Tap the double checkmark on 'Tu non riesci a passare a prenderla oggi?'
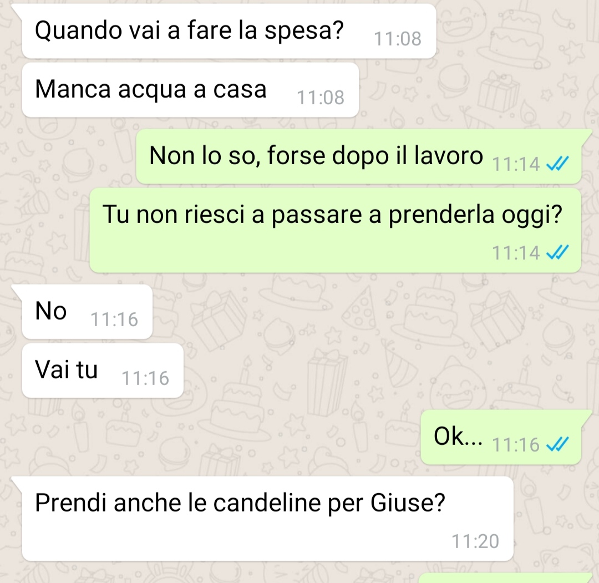 [557, 252]
